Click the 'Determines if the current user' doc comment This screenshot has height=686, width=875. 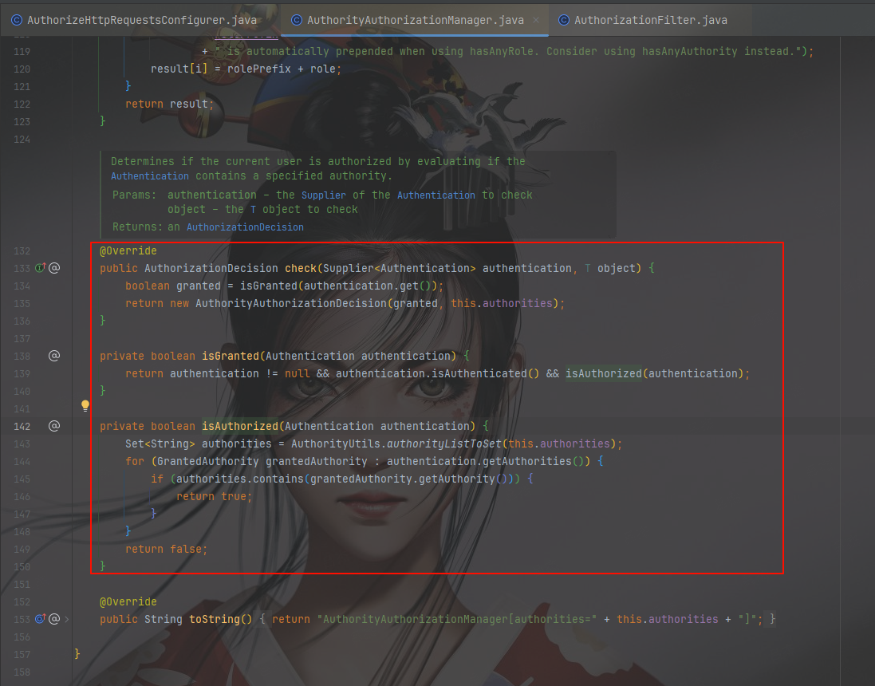click(x=318, y=168)
